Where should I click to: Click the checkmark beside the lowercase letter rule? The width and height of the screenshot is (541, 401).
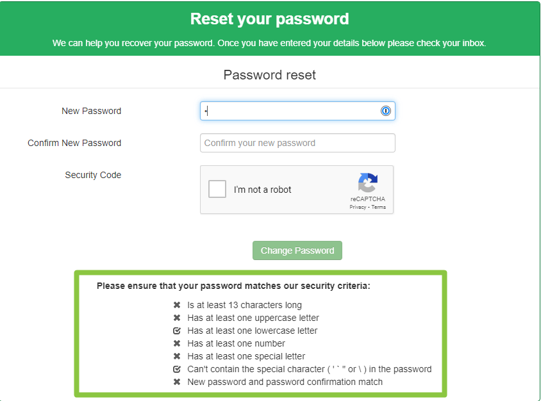(x=177, y=331)
